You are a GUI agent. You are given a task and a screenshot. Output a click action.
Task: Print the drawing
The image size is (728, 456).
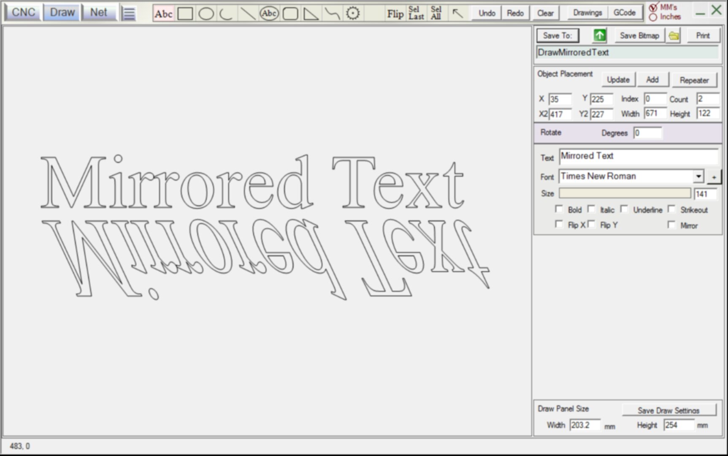[703, 36]
